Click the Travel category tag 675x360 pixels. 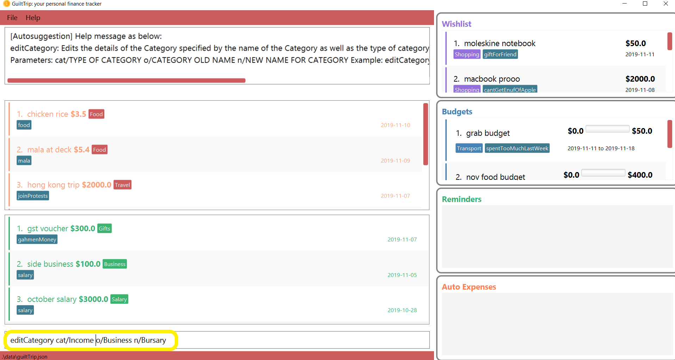pyautogui.click(x=122, y=185)
